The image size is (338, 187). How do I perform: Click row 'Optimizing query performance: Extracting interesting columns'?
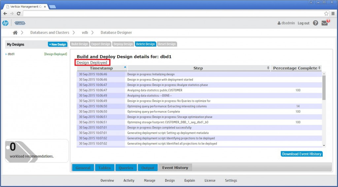(199, 106)
